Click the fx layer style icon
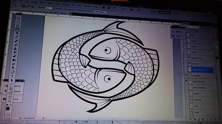This screenshot has height=124, width=222. click(195, 120)
